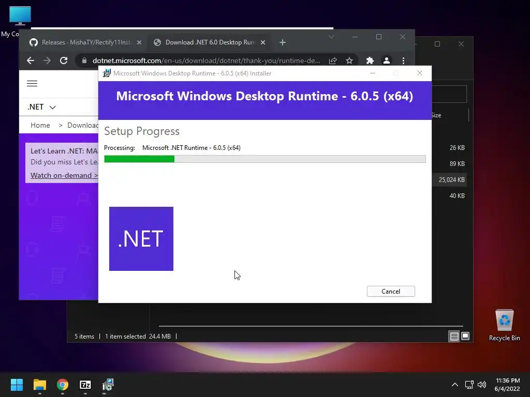530x397 pixels.
Task: Click the Size column header in Explorer
Action: pos(436,115)
